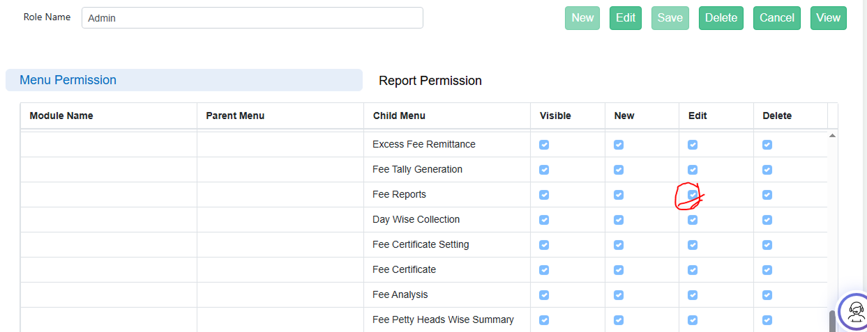
Task: Open the support agent chat icon
Action: (854, 312)
